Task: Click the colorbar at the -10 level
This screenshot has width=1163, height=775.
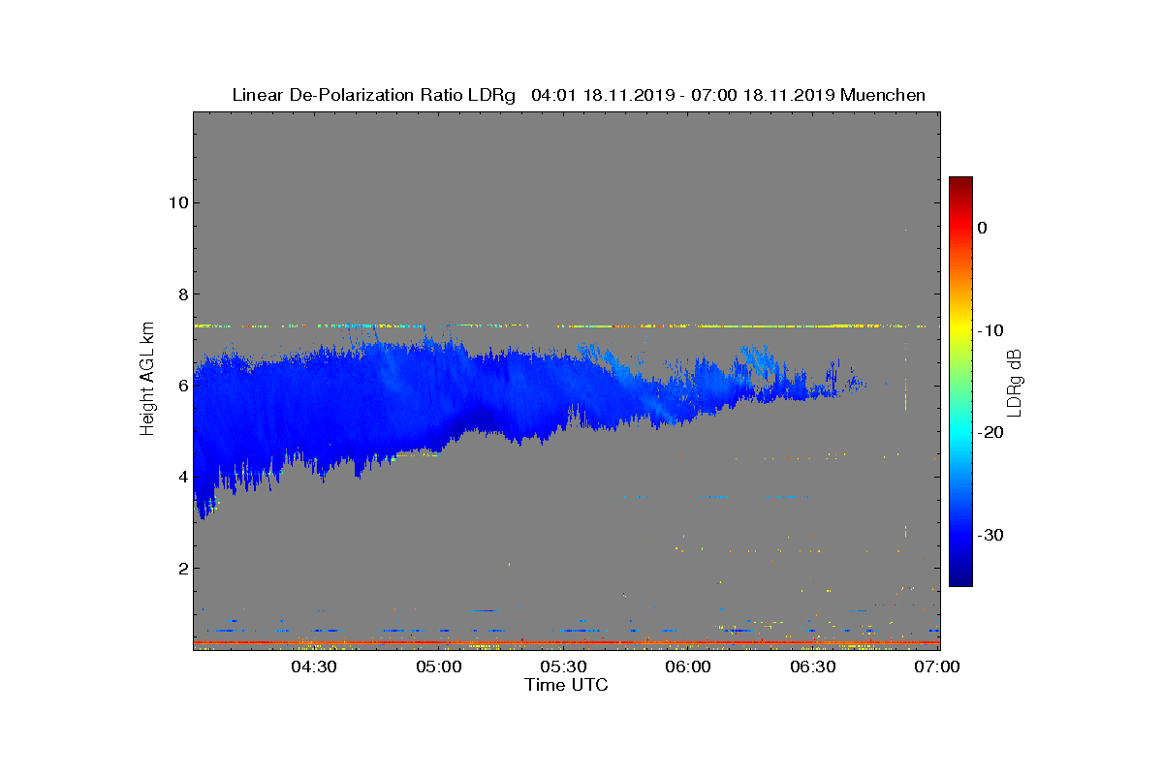Action: [960, 330]
